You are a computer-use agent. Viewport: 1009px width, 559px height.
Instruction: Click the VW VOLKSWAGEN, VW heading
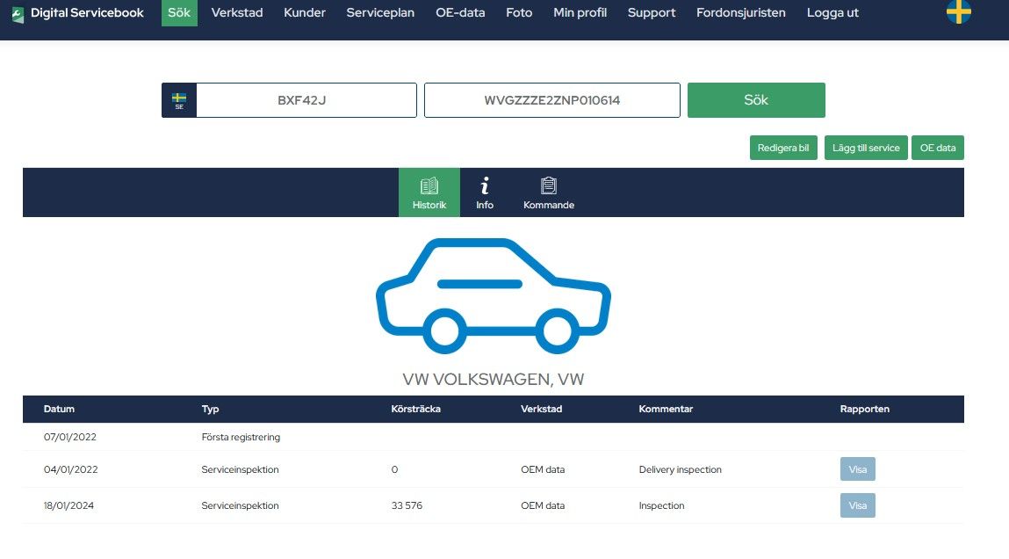[x=494, y=380]
